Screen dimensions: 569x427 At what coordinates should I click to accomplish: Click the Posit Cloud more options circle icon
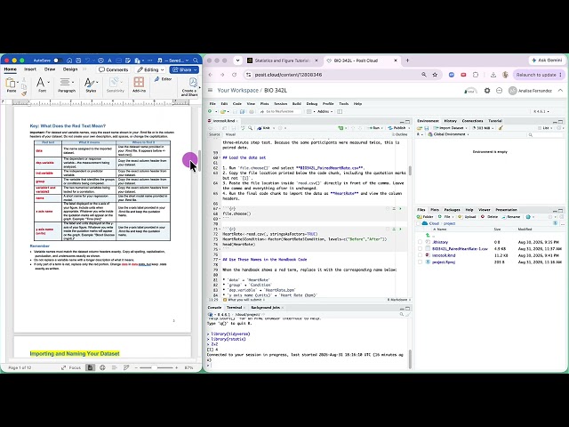point(500,91)
